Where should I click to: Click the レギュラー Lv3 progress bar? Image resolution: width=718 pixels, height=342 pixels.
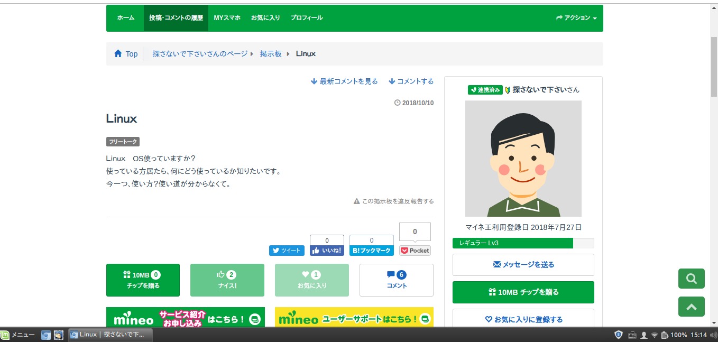(523, 243)
